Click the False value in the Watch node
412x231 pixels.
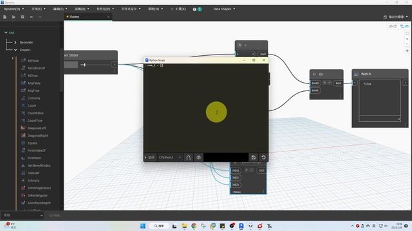[x=368, y=84]
